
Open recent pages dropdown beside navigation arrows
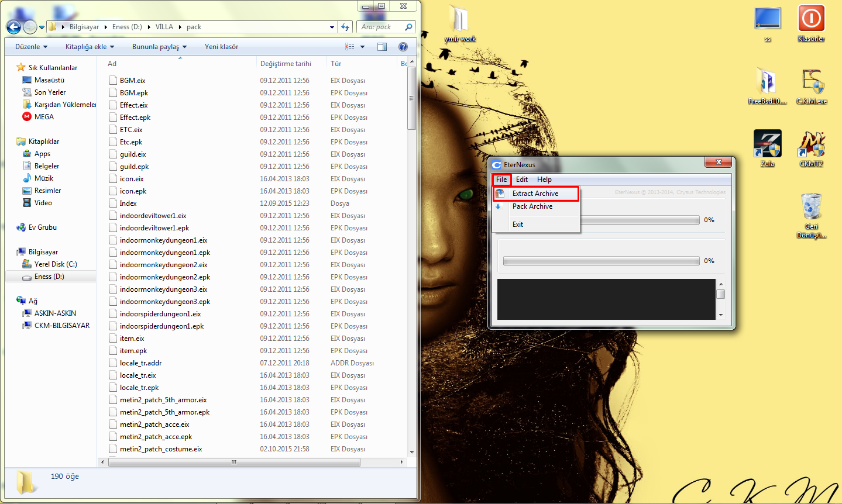pyautogui.click(x=42, y=27)
